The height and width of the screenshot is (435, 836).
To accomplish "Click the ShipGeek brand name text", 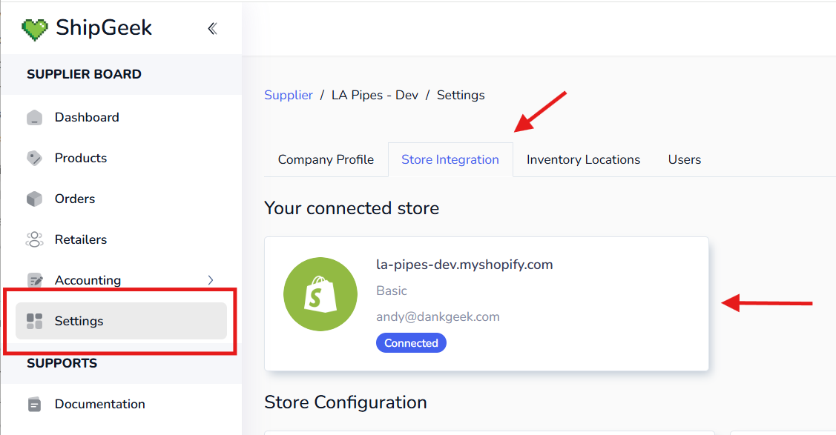I will point(104,28).
